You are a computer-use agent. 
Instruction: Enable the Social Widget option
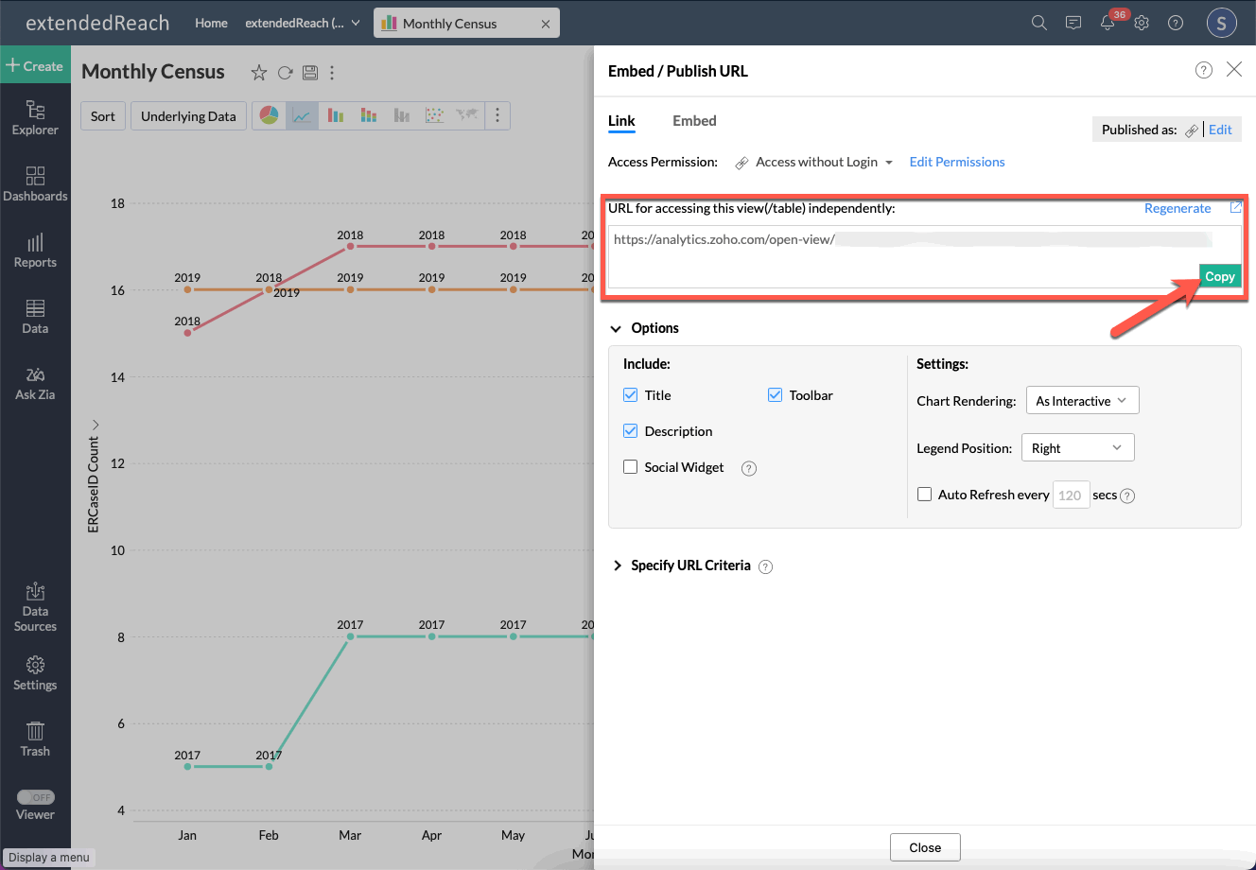pos(630,467)
